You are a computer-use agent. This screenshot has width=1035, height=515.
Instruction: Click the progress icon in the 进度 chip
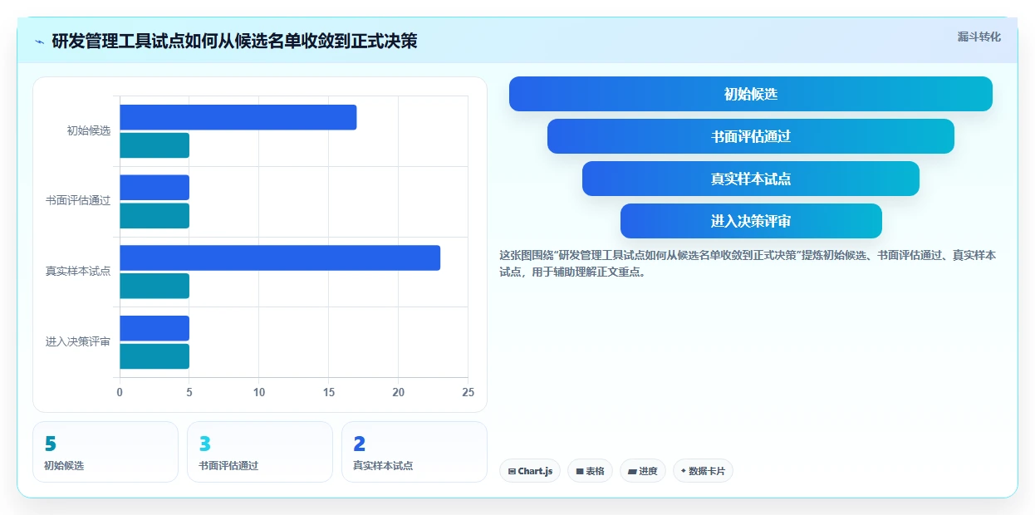coord(632,471)
